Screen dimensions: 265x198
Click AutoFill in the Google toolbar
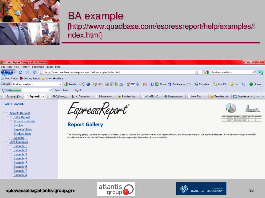tap(220, 84)
